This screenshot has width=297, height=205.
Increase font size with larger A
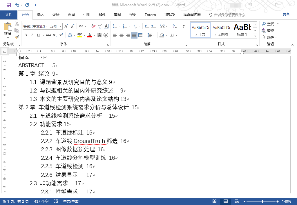66,26
